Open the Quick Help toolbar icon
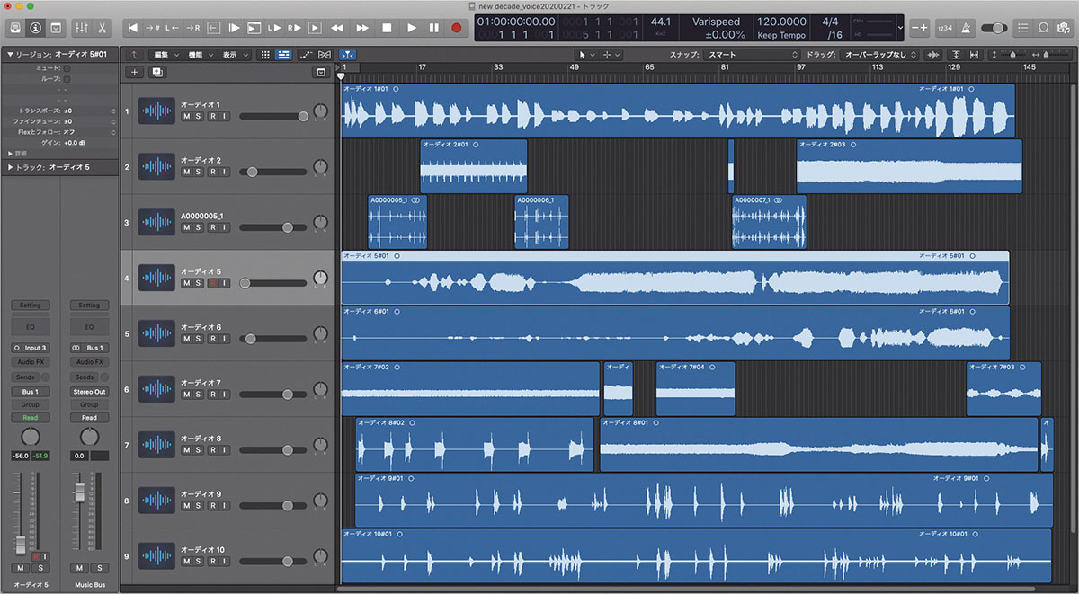Viewport: 1079px width, 594px height. [55, 28]
